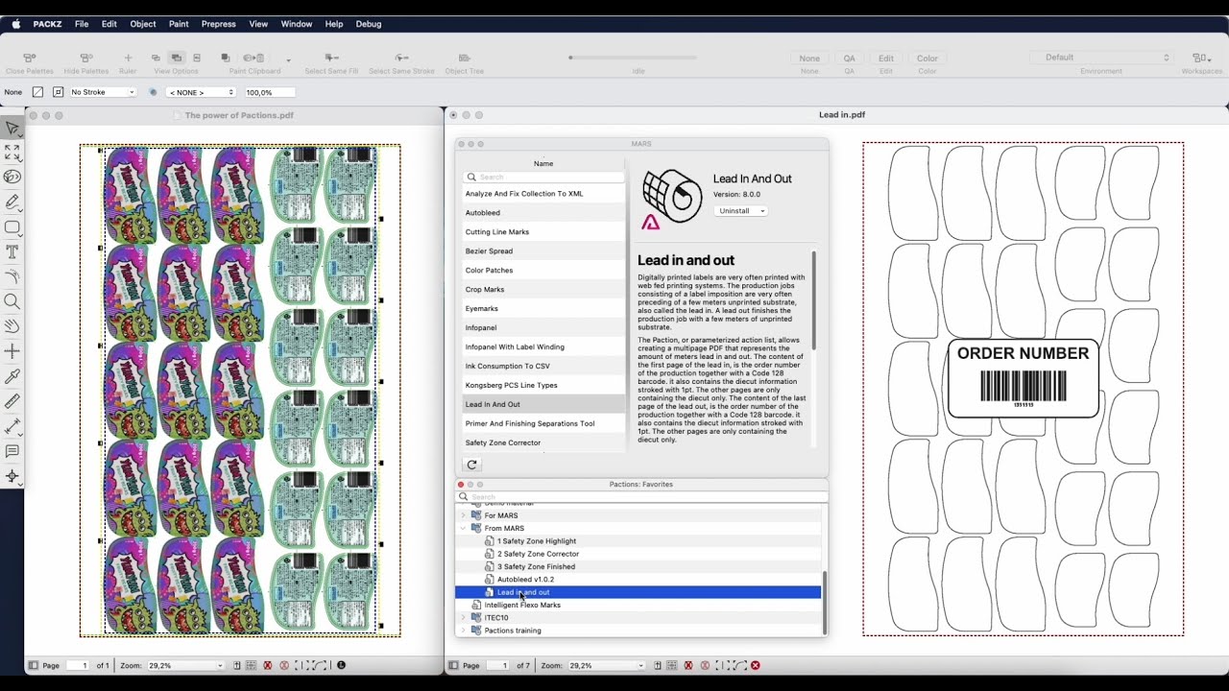
Task: Select Autobleed in the MARS list
Action: (x=543, y=212)
